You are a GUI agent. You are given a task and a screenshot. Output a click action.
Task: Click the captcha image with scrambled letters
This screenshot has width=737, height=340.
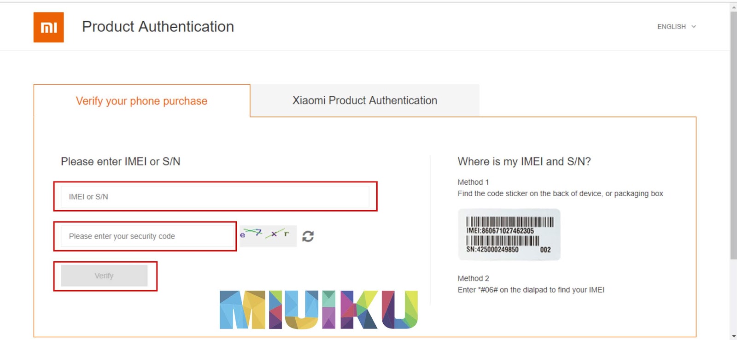pos(267,236)
